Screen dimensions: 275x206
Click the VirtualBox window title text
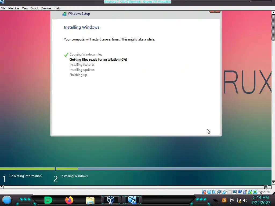point(137,2)
